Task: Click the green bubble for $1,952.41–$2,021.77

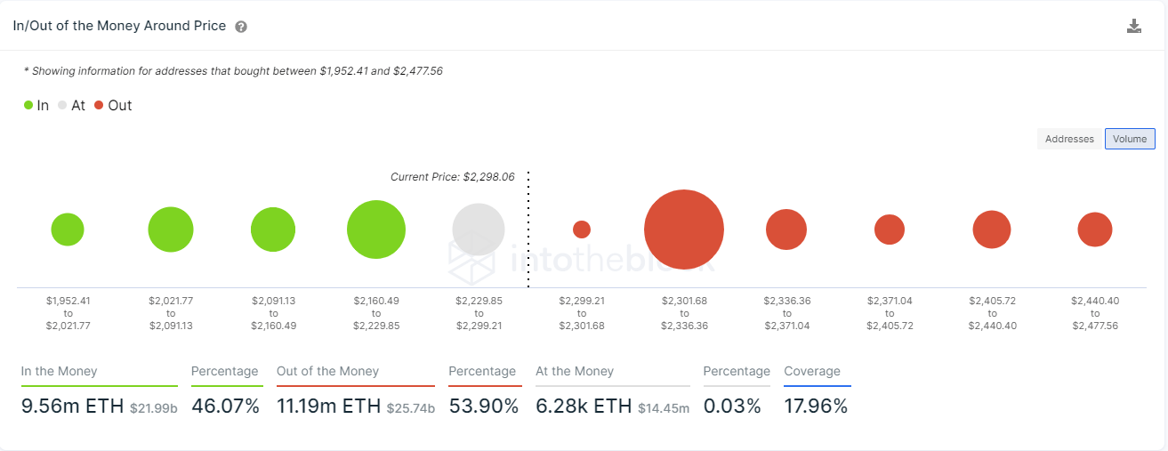Action: click(x=68, y=230)
